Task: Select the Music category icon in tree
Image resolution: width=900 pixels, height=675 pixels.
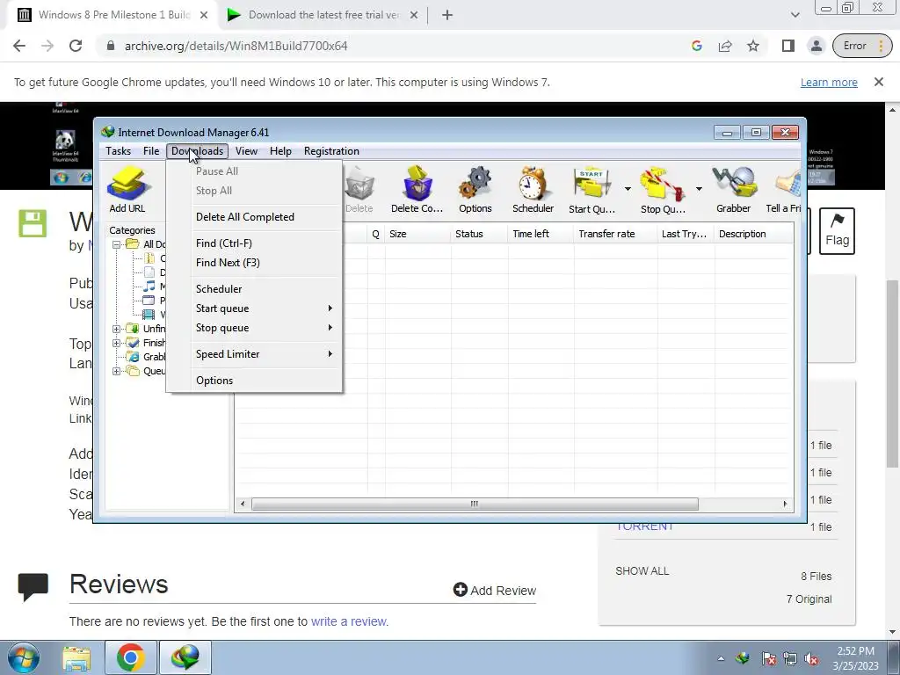Action: pos(149,287)
